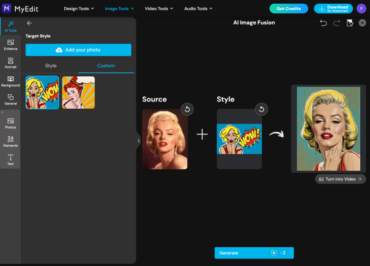Click the MyEdit logo
This screenshot has width=370, height=266.
coord(20,9)
